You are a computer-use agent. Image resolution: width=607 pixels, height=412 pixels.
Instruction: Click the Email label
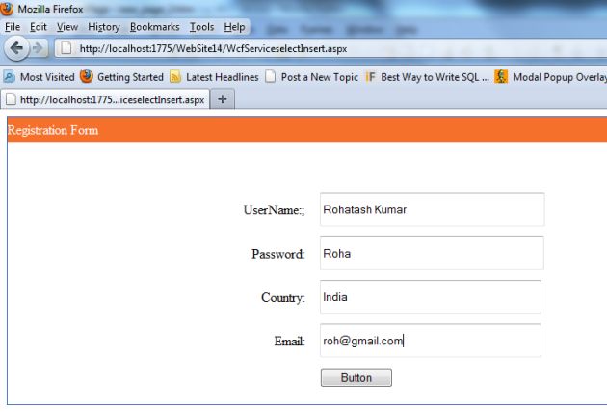[290, 341]
